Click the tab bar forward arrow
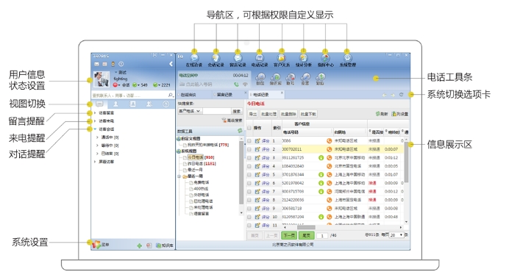Image resolution: width=523 pixels, height=272 pixels. (393, 95)
